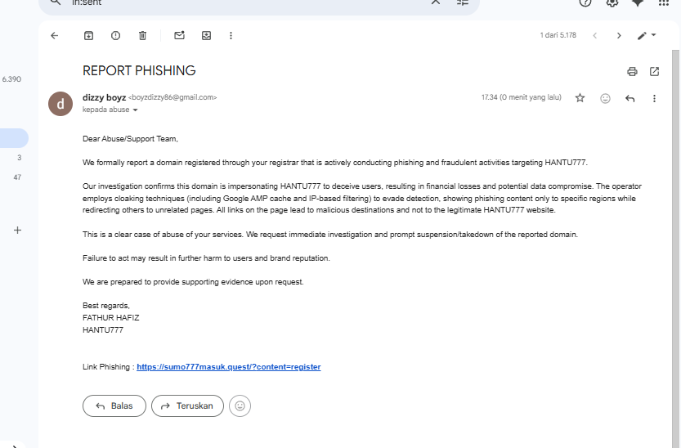Open the input tools pencil dropdown
Viewport: 681px width, 448px height.
coord(647,36)
